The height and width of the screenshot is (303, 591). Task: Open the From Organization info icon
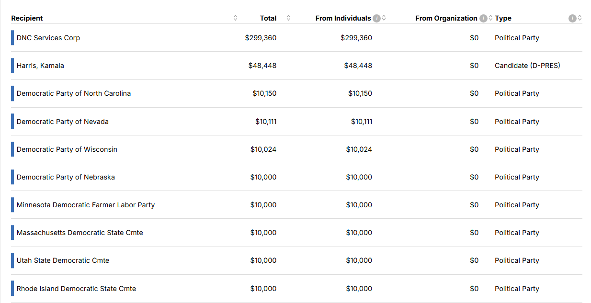click(483, 18)
